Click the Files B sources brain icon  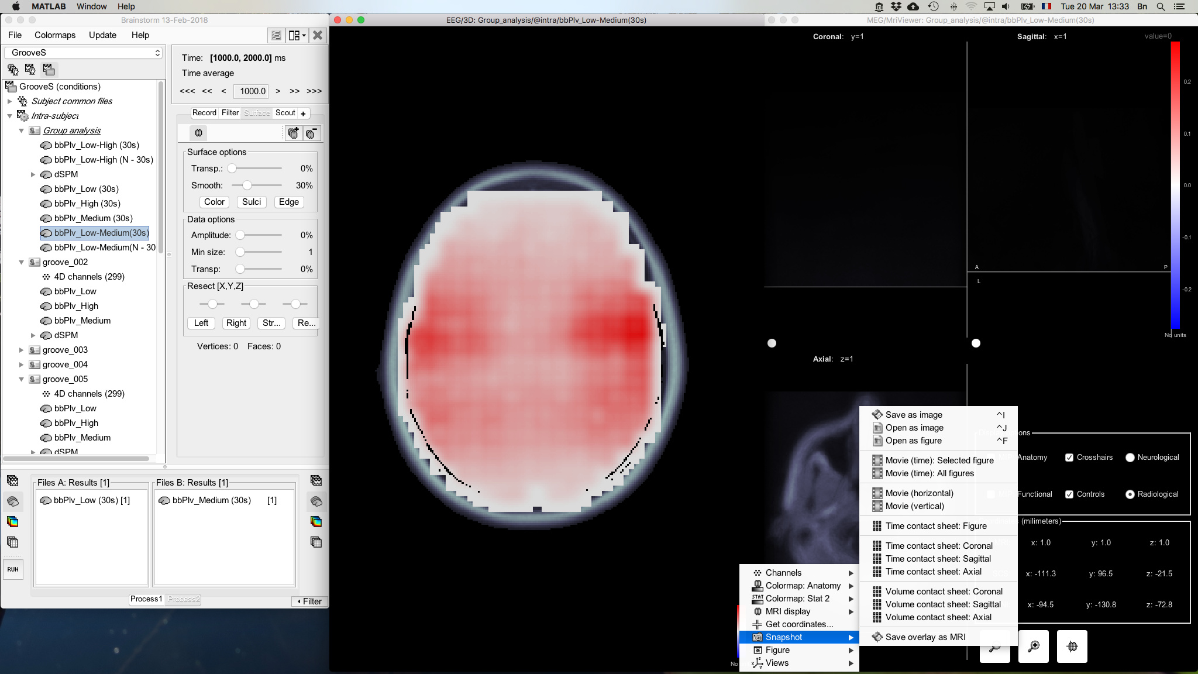click(x=316, y=501)
